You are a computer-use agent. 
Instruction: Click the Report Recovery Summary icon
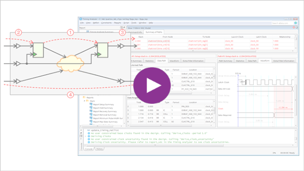pos(91,111)
